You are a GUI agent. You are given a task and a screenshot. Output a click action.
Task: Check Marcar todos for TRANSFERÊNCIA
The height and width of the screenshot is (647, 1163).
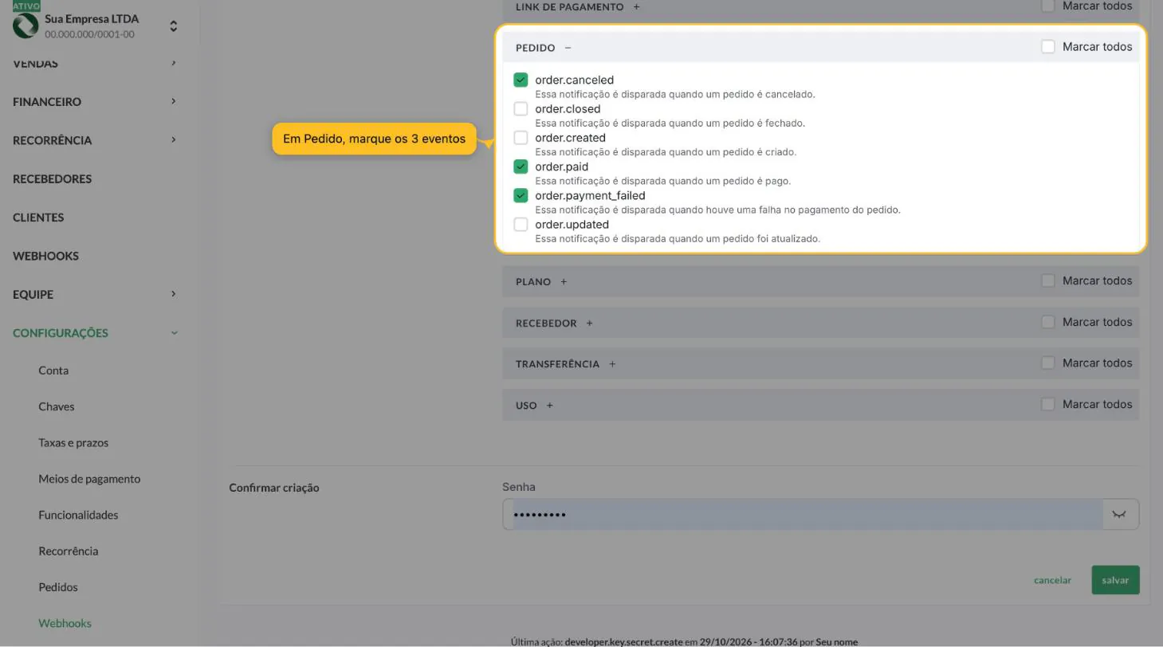[1048, 363]
